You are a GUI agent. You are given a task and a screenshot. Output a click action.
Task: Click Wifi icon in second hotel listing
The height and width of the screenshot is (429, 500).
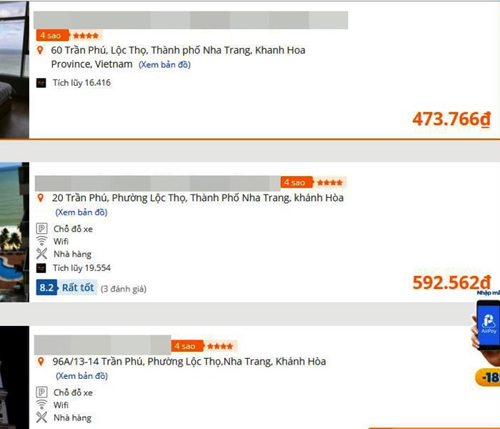click(41, 242)
